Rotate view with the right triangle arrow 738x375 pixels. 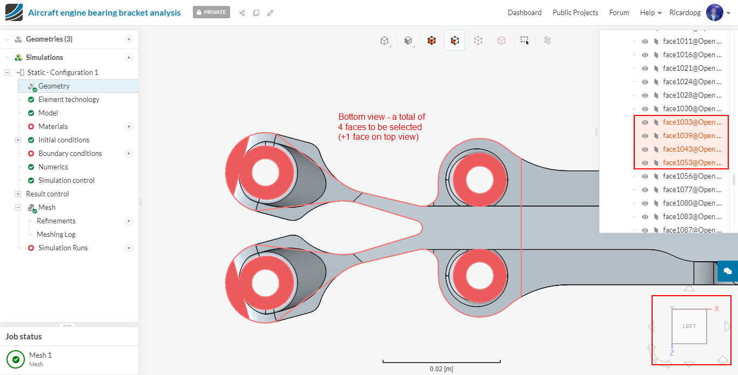tap(727, 326)
